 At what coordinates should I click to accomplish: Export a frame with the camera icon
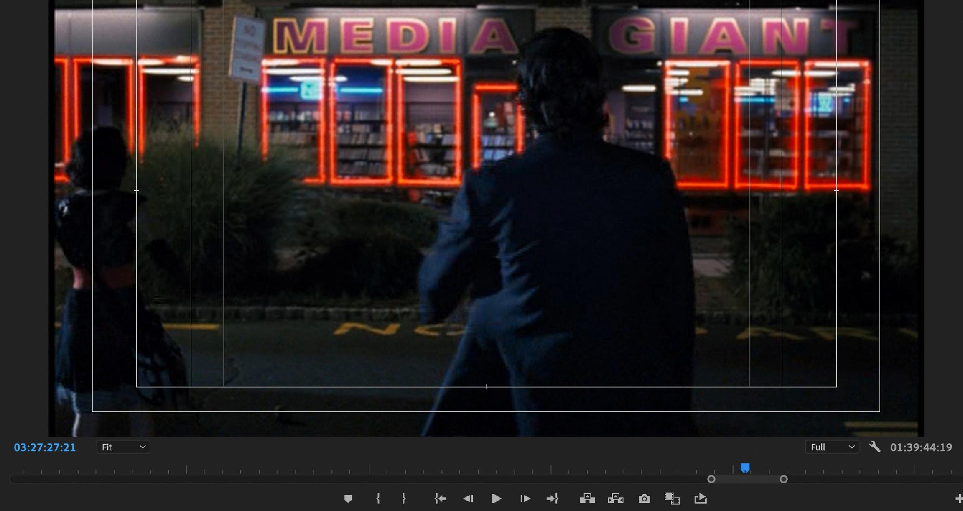[644, 498]
